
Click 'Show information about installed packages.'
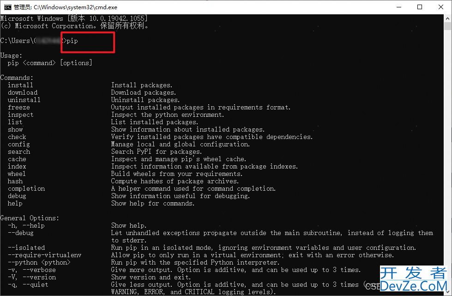coord(188,130)
